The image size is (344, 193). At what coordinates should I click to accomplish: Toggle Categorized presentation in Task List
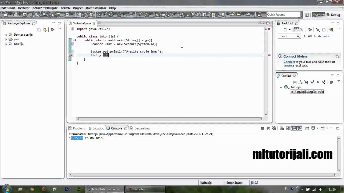(296, 30)
